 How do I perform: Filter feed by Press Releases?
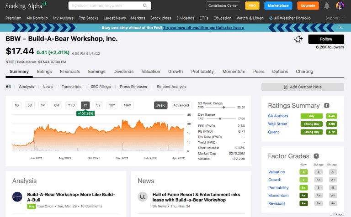[133, 87]
